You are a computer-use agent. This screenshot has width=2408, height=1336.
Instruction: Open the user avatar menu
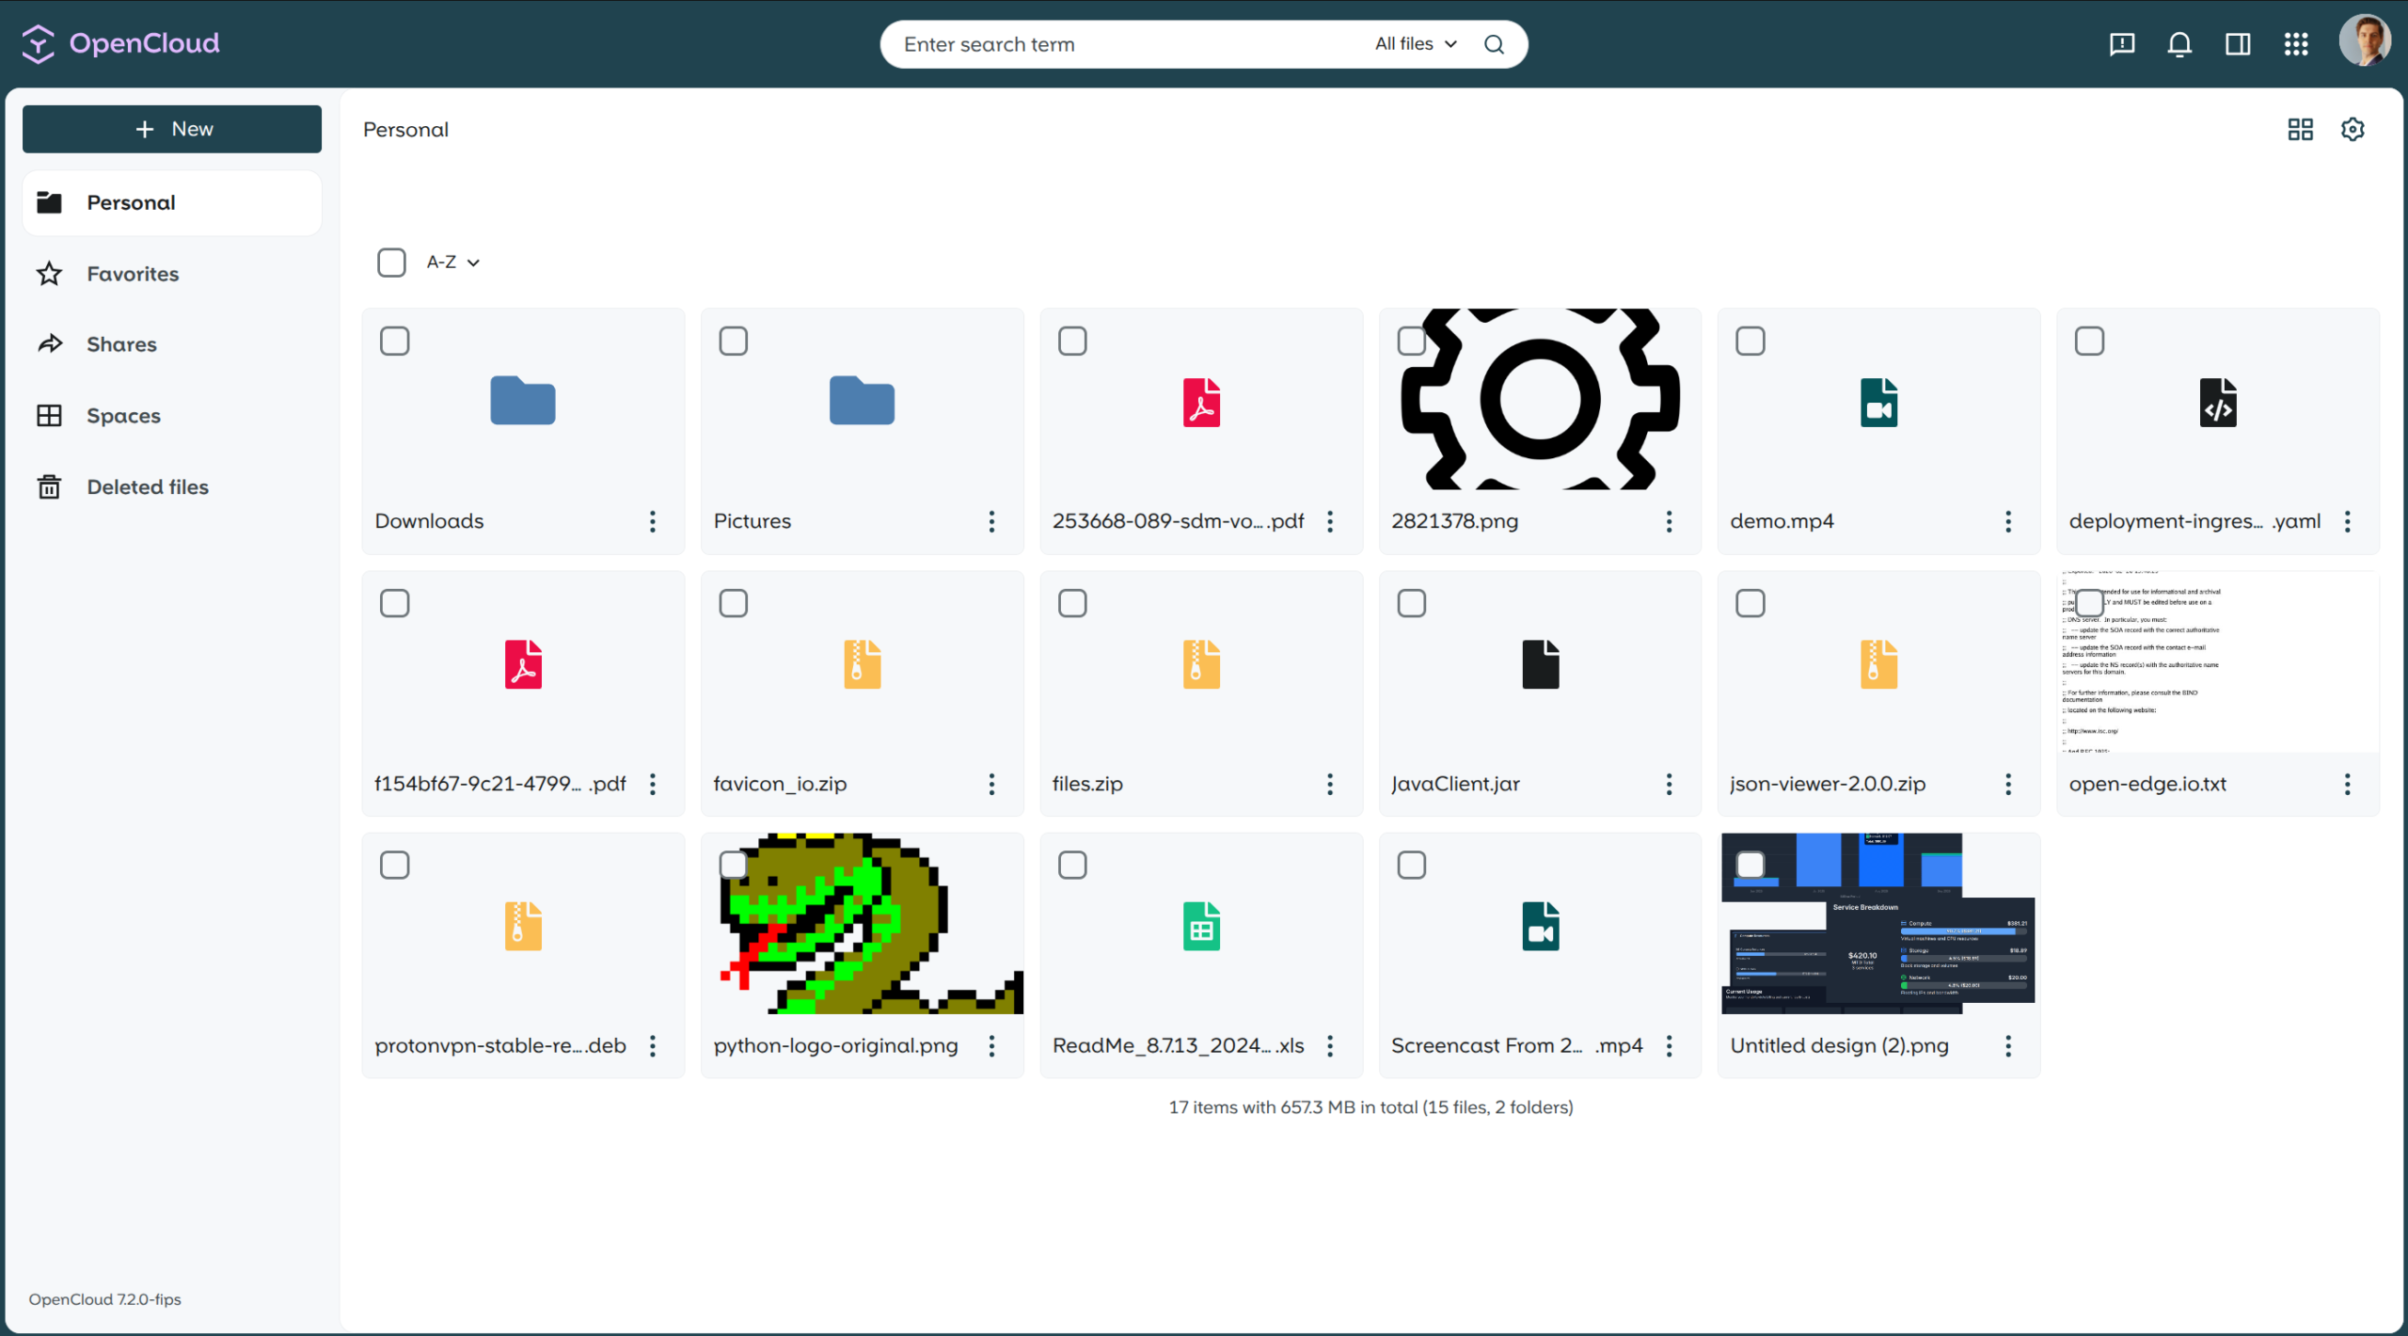pos(2365,41)
